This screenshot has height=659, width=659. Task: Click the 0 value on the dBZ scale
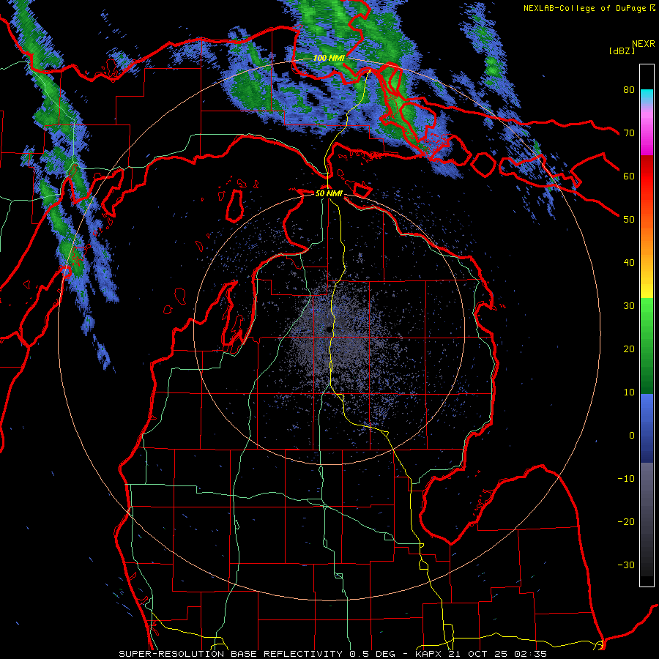click(632, 436)
